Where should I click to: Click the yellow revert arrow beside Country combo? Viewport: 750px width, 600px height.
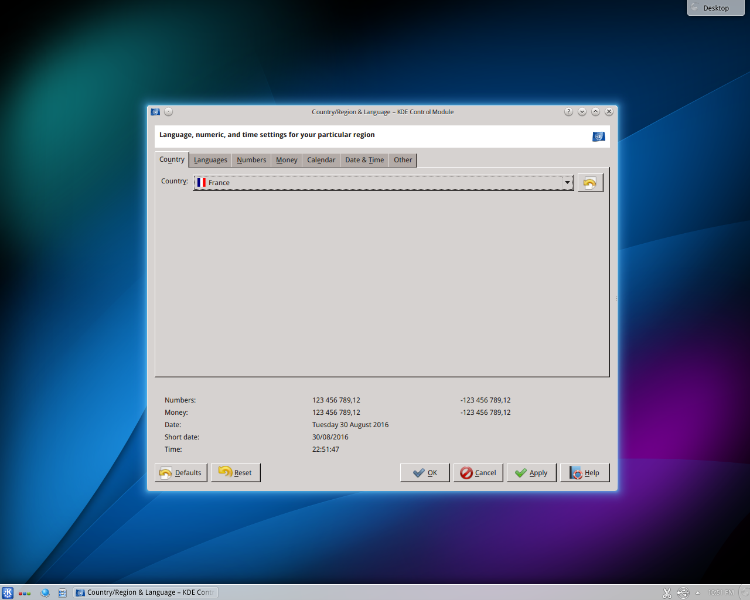coord(590,183)
